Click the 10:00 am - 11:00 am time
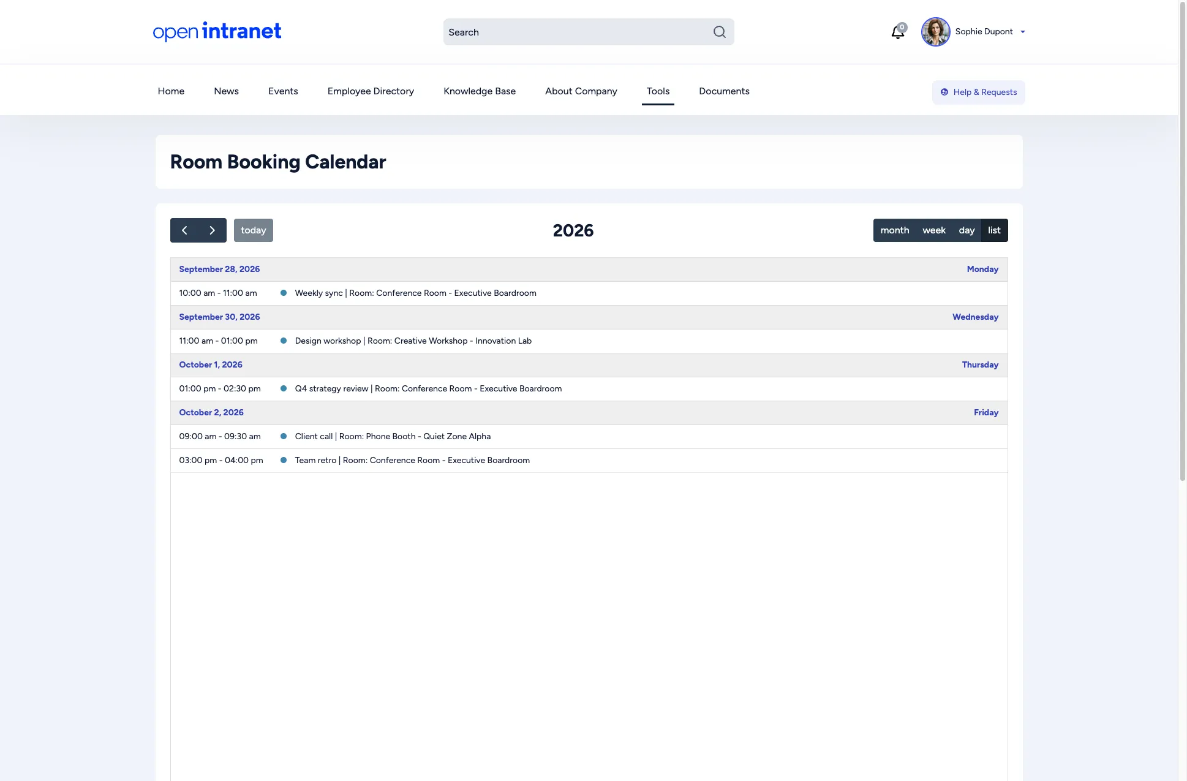This screenshot has width=1187, height=781. [x=218, y=293]
